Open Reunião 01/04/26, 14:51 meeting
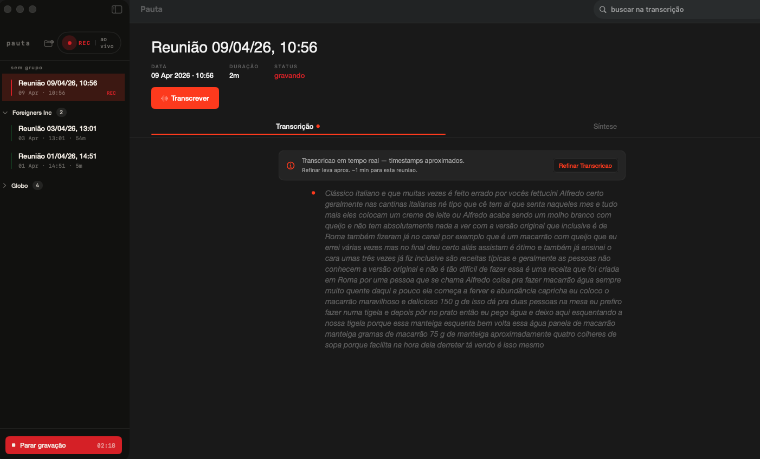 [57, 160]
